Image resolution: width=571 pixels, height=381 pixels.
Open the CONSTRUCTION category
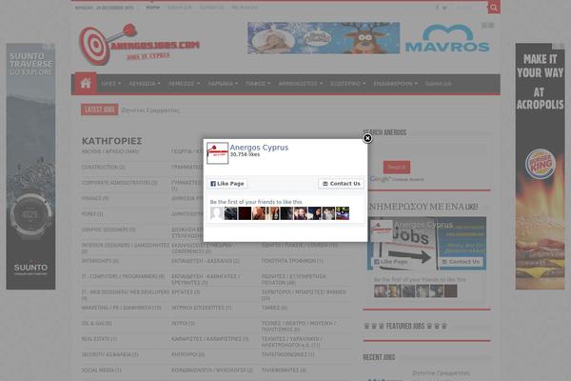pos(104,167)
